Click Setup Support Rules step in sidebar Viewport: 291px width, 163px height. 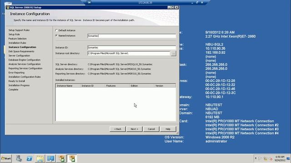[19, 30]
